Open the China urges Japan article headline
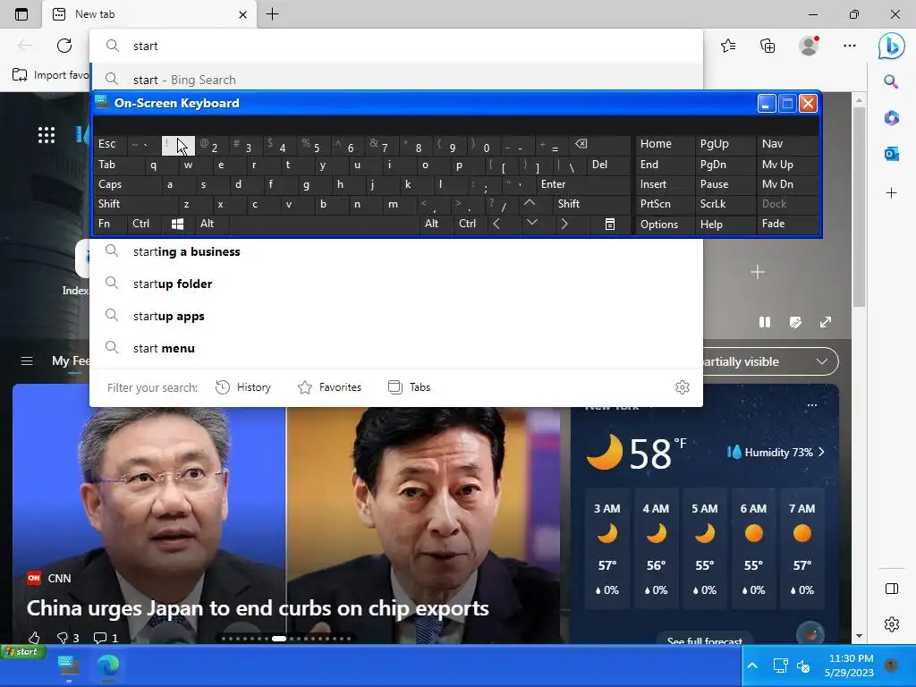This screenshot has height=687, width=916. tap(258, 608)
